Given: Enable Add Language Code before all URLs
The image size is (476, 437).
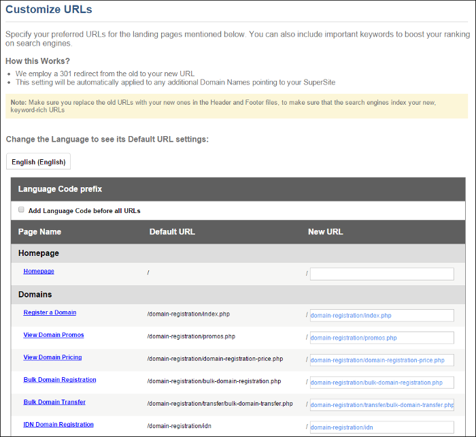Looking at the screenshot, I should [x=22, y=210].
